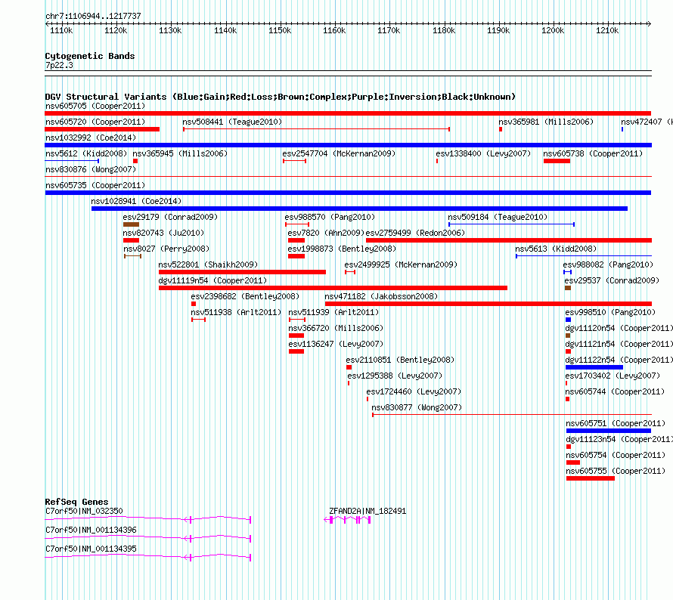Screen dimensions: 673x600
Task: Open nsv830876 (Wong2007) variant label
Action: pyautogui.click(x=91, y=169)
